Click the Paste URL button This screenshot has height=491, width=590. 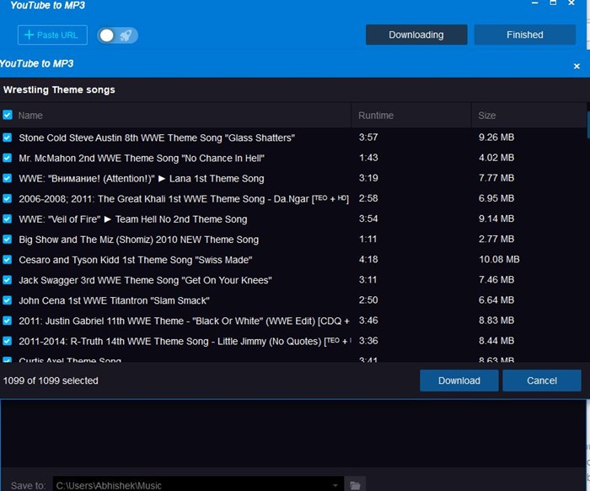[52, 35]
